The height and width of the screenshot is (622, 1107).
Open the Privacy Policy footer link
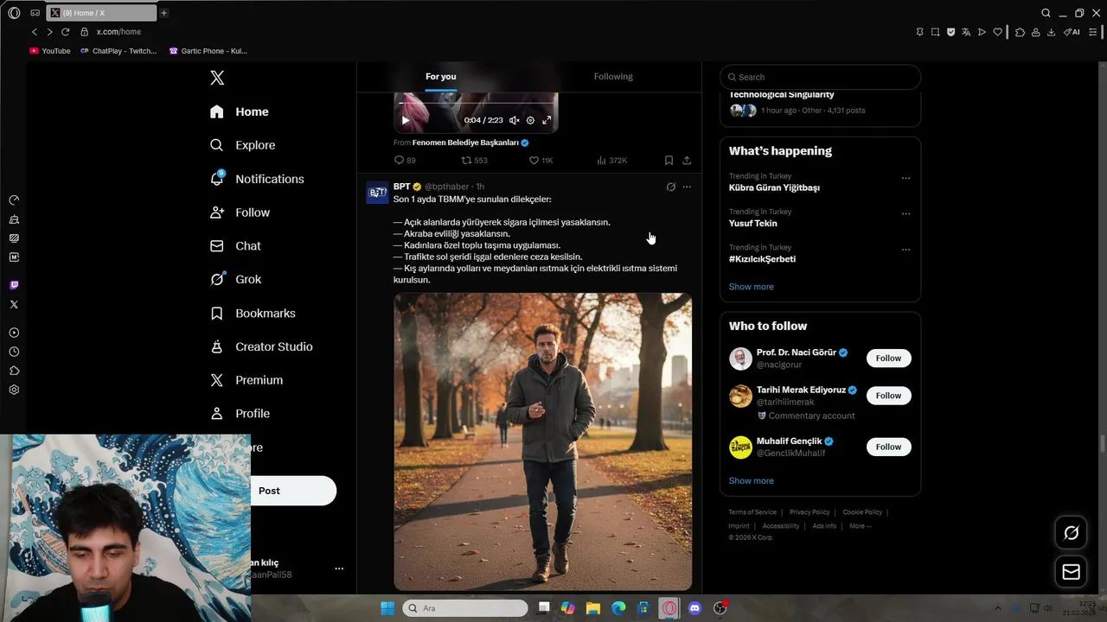click(809, 512)
